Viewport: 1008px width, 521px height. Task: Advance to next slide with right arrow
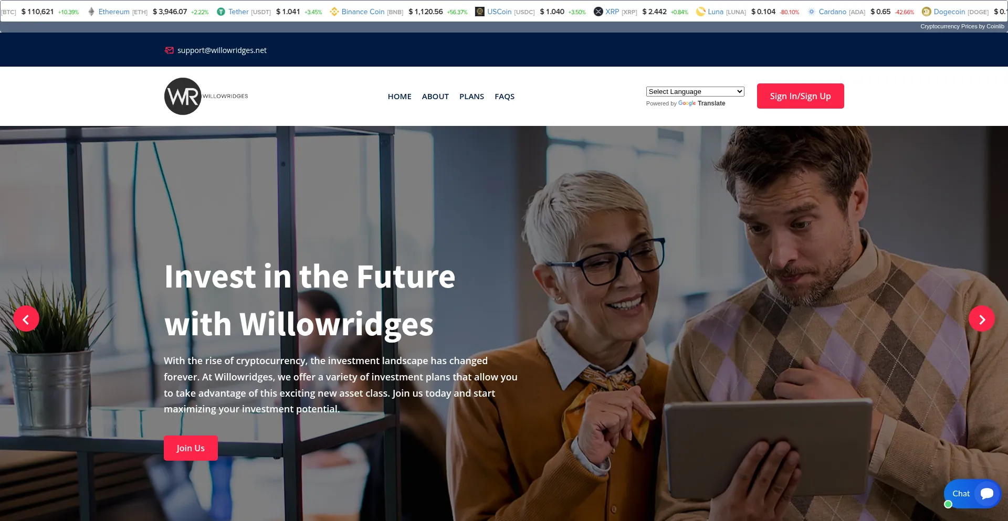pos(982,318)
